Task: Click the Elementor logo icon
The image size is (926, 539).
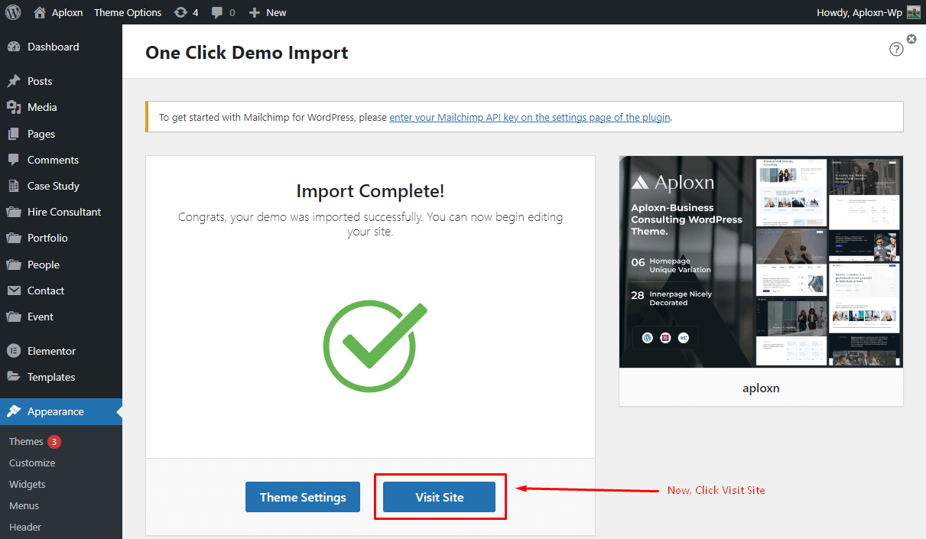Action: 14,351
